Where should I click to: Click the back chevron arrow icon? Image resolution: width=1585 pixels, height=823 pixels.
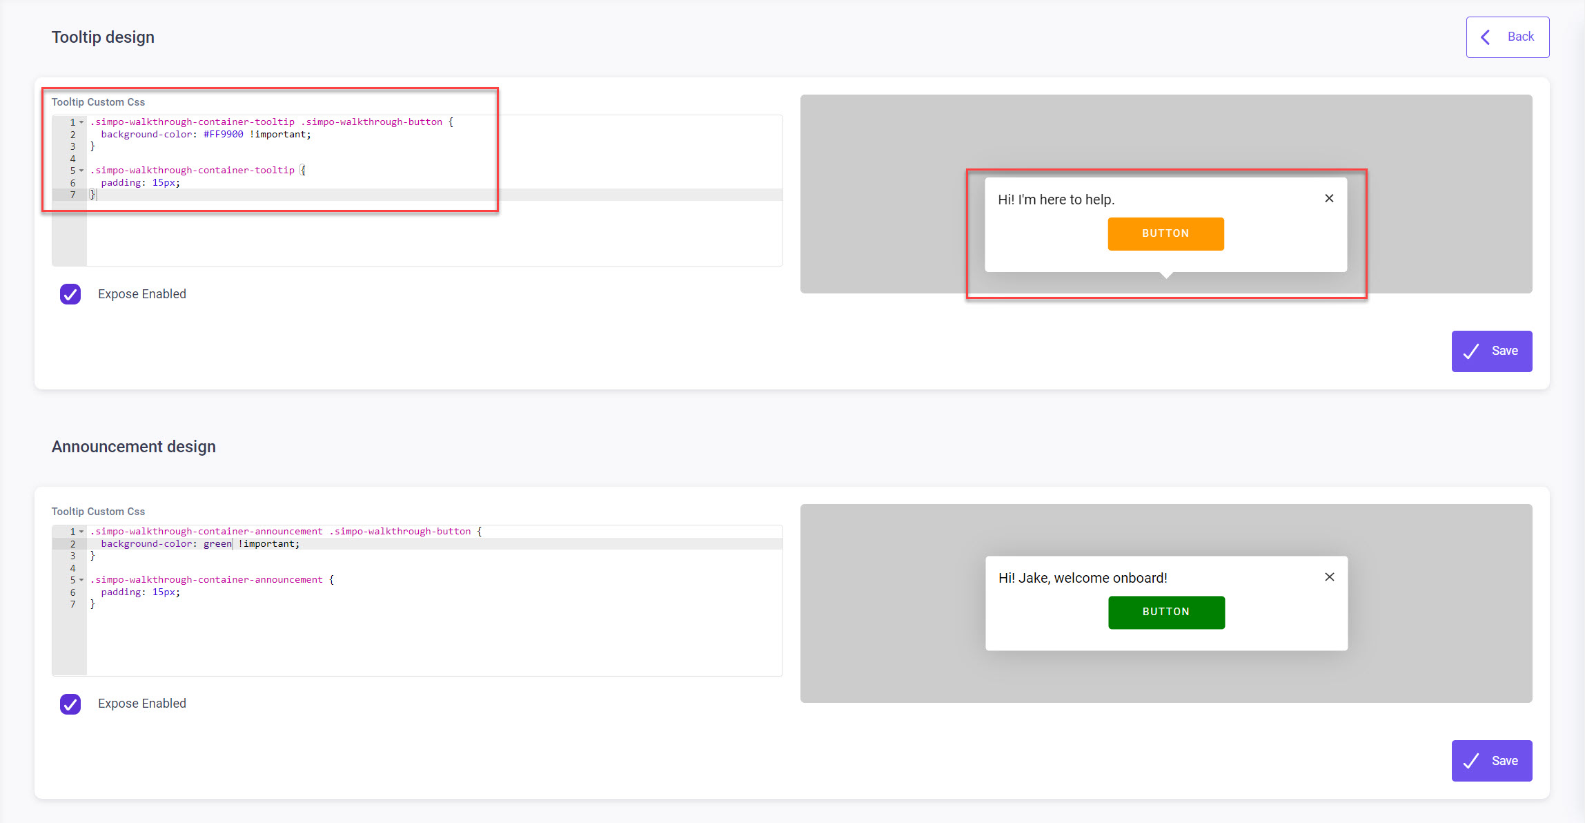click(x=1486, y=37)
